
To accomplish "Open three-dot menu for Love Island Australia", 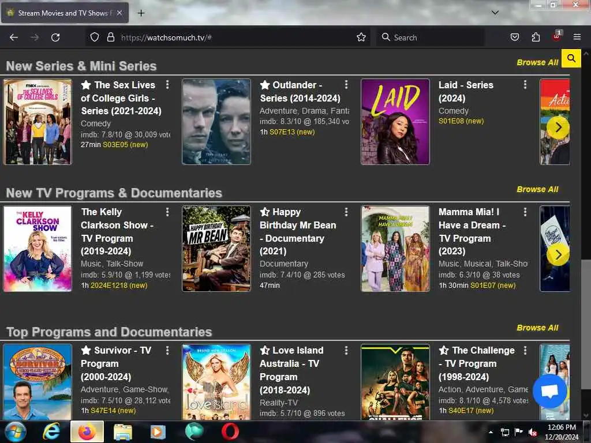I will [x=346, y=350].
